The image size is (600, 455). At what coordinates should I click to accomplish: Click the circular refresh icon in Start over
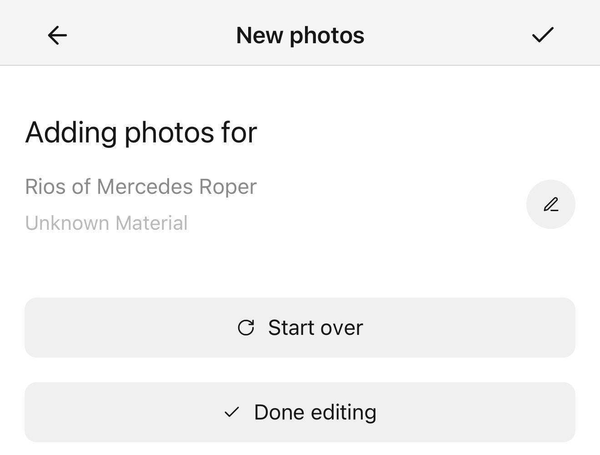pyautogui.click(x=246, y=328)
